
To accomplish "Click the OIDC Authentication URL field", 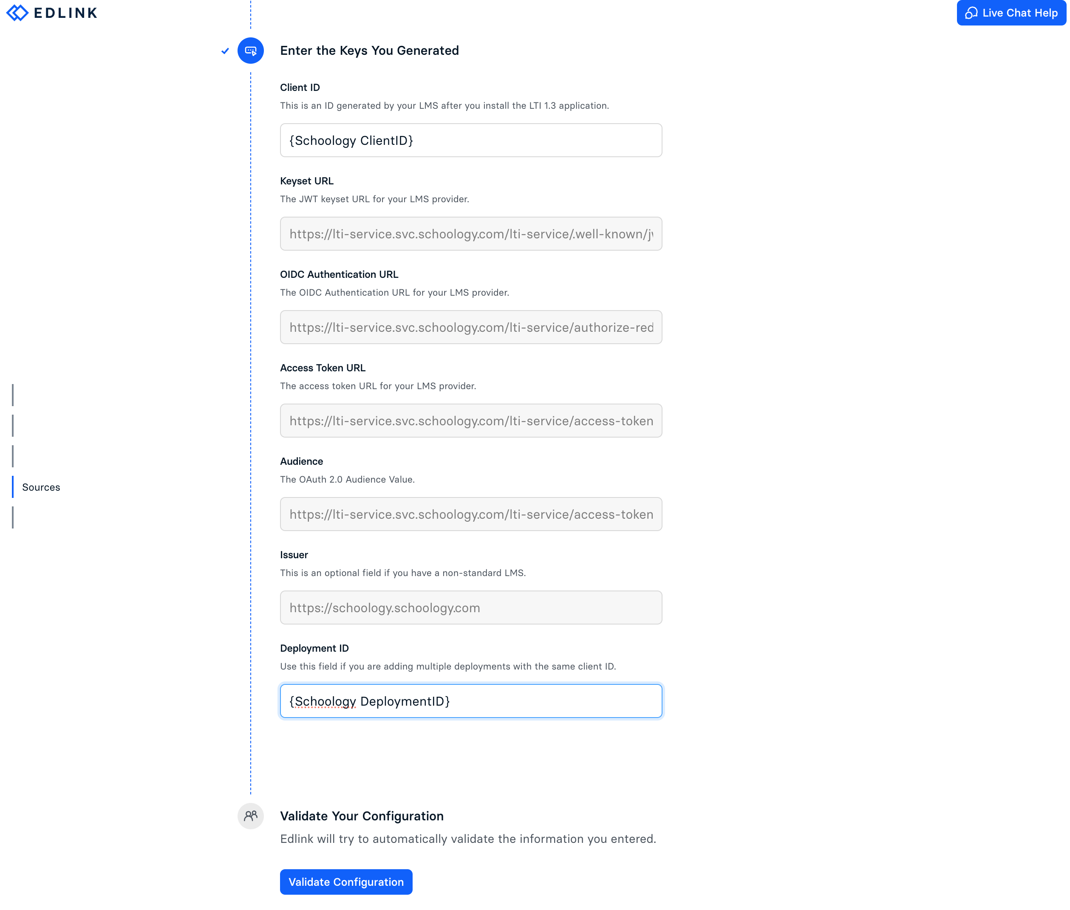I will (470, 327).
